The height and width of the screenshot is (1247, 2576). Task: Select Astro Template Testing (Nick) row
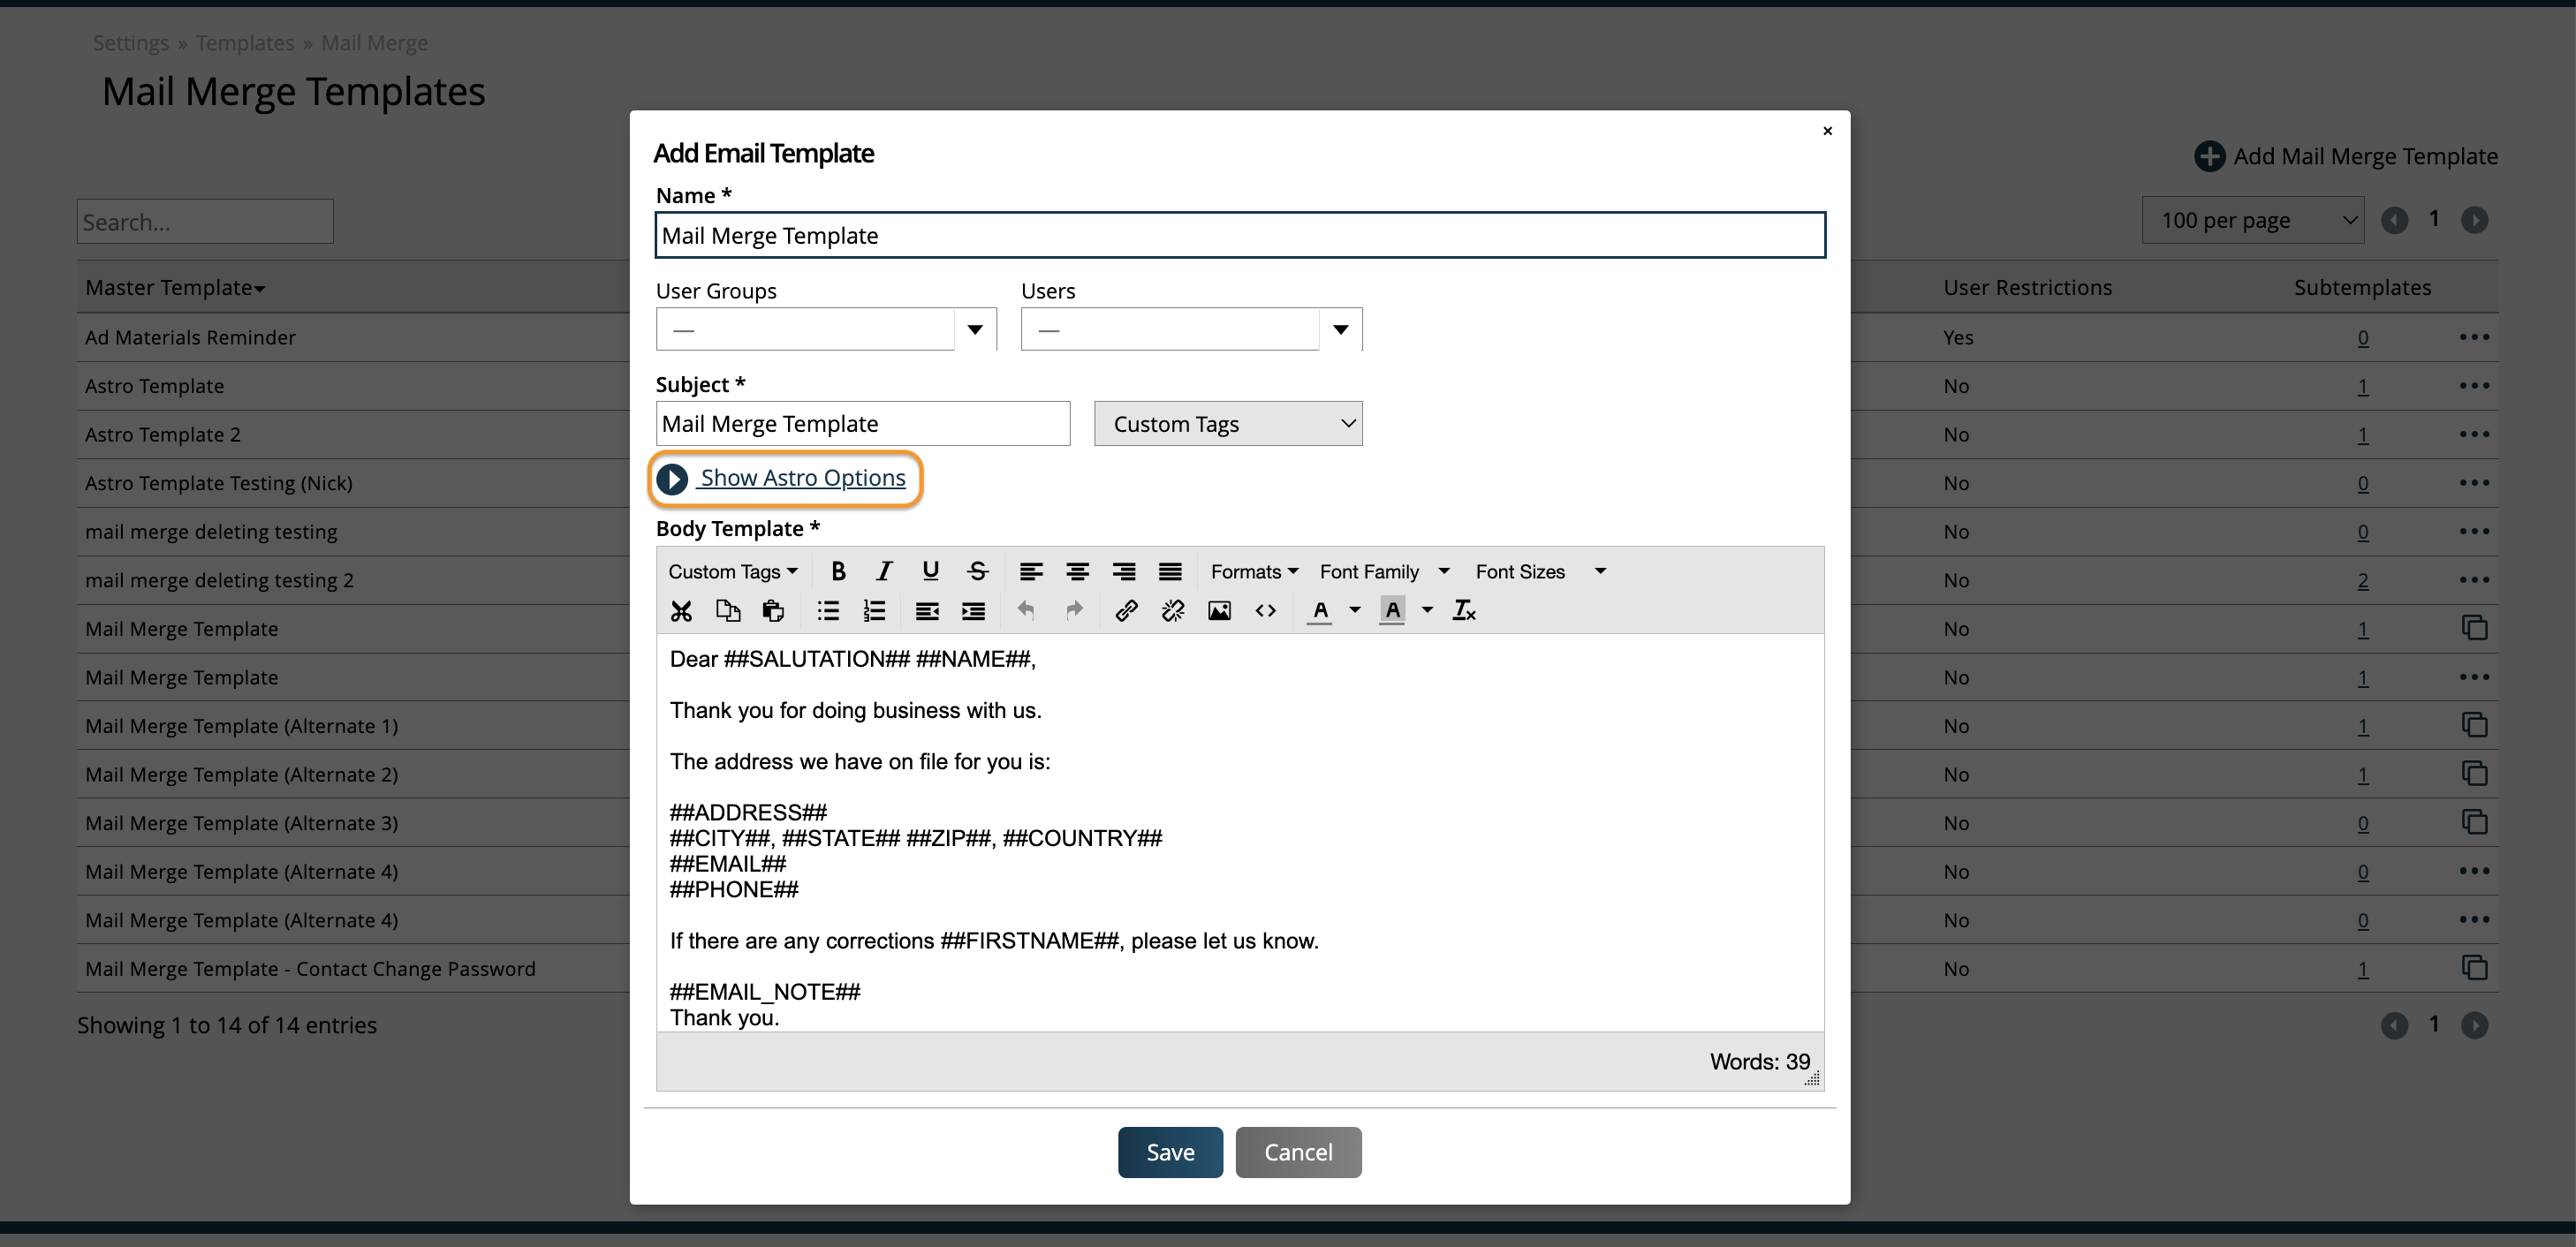(x=219, y=483)
